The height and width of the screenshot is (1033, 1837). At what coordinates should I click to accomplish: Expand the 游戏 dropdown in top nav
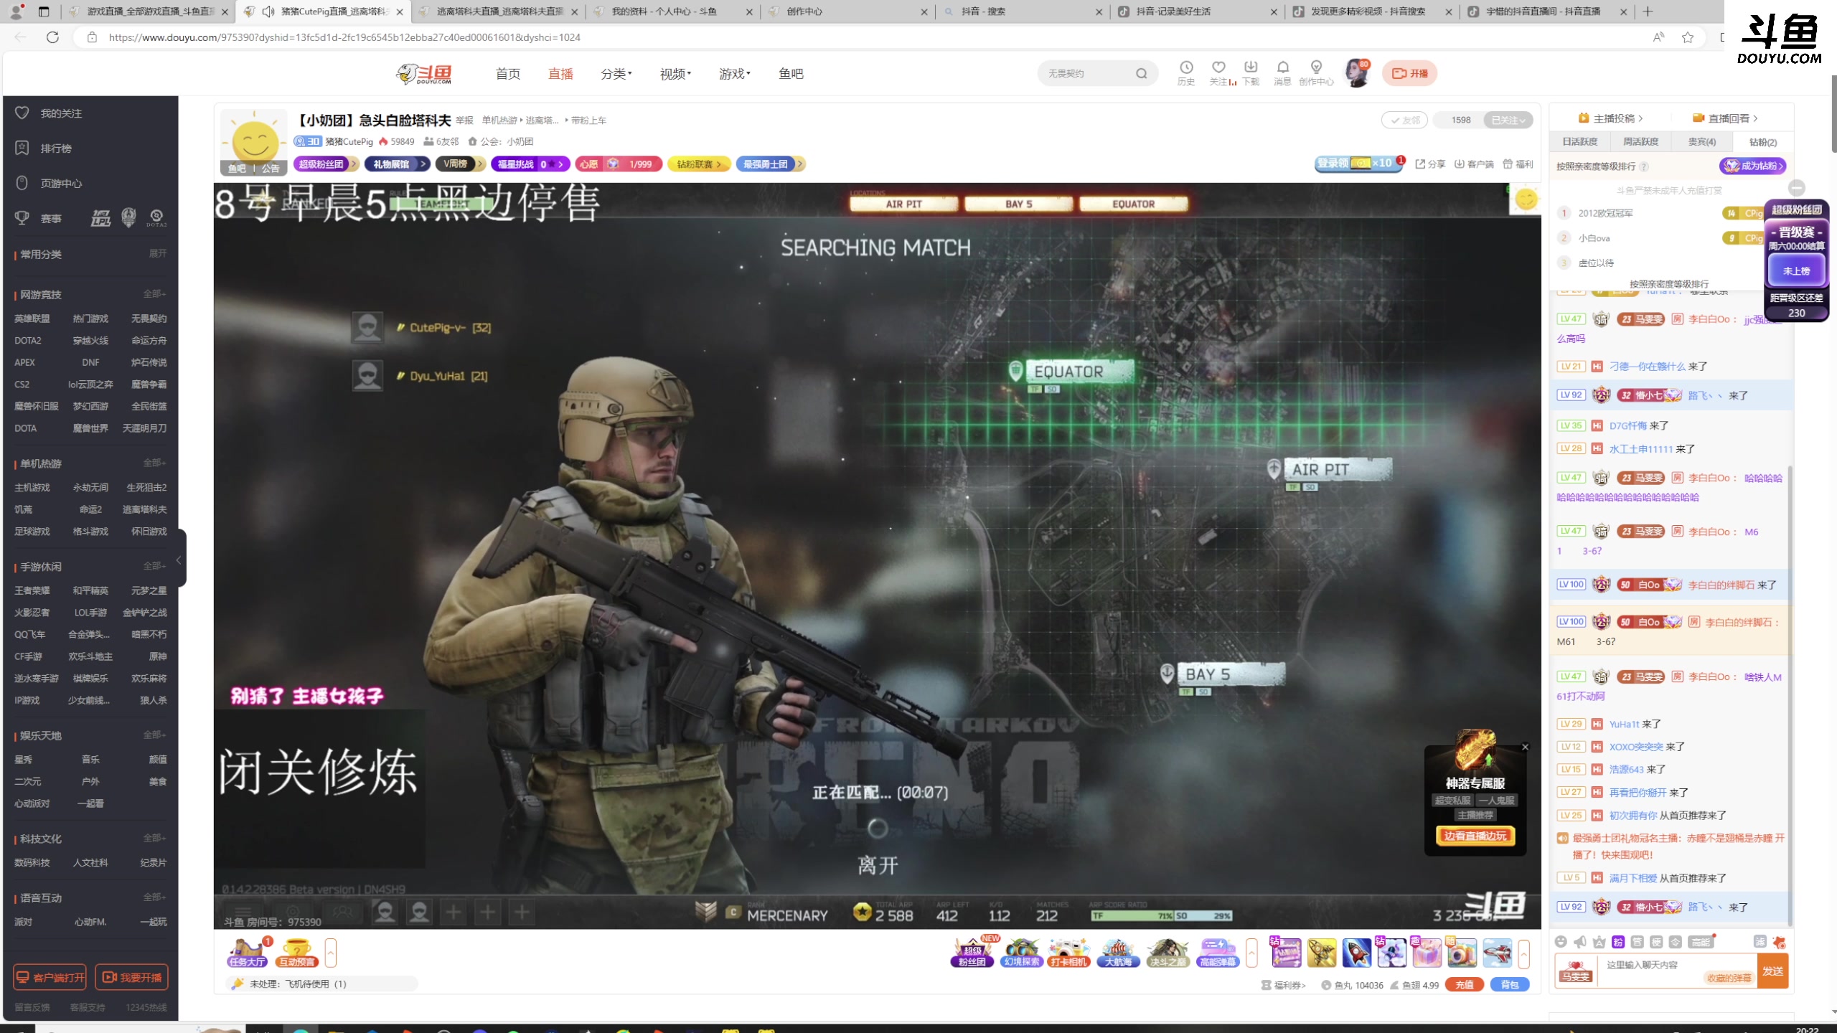[734, 74]
